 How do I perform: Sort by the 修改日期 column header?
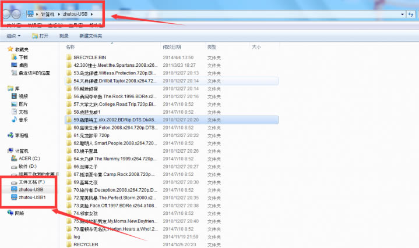point(172,46)
